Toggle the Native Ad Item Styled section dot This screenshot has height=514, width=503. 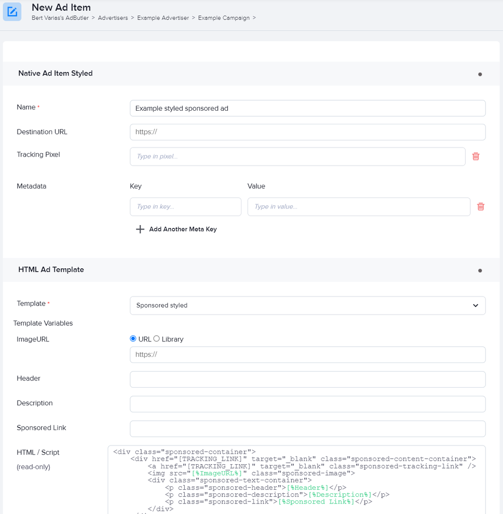[480, 75]
